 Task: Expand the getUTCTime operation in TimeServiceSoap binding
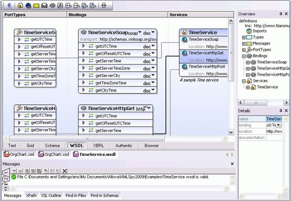point(84,47)
